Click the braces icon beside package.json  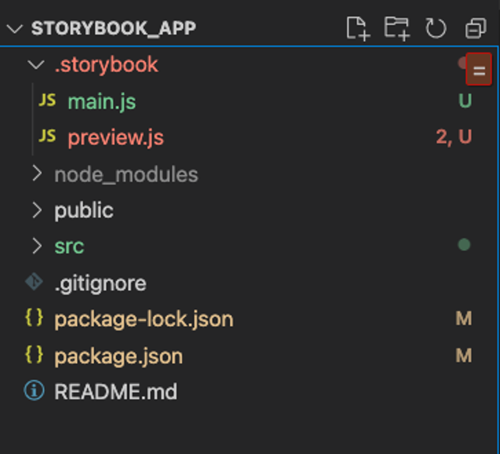(x=34, y=354)
